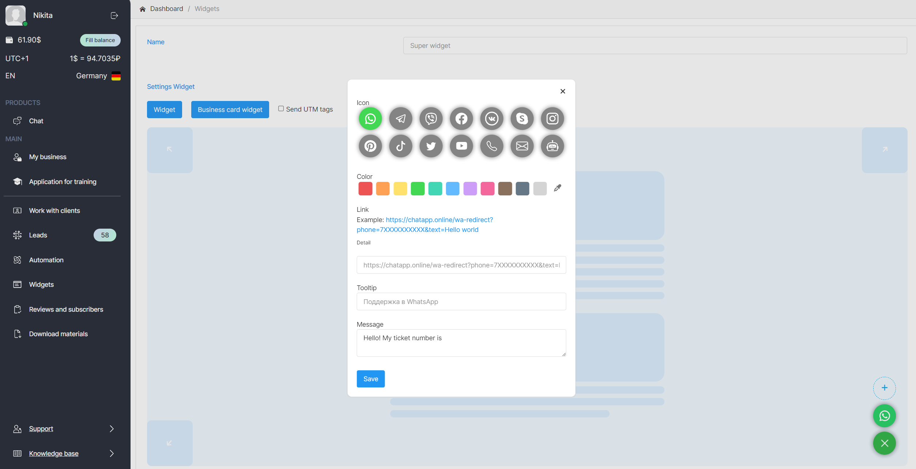Select the chatbot robot icon

[x=552, y=146]
